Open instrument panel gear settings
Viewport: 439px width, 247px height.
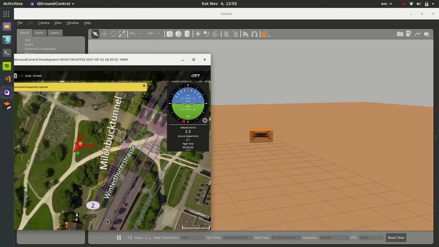point(205,120)
